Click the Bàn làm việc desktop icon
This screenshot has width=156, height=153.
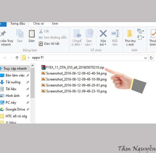2,75
